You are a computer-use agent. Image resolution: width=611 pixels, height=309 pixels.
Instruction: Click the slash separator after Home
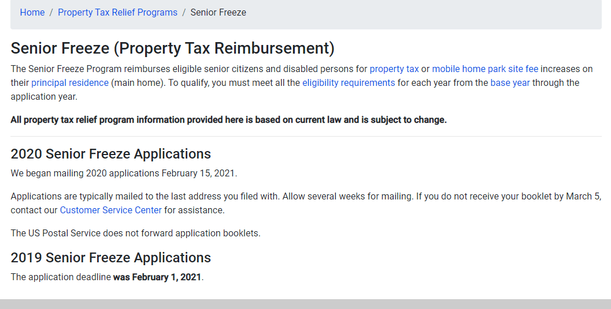point(51,12)
